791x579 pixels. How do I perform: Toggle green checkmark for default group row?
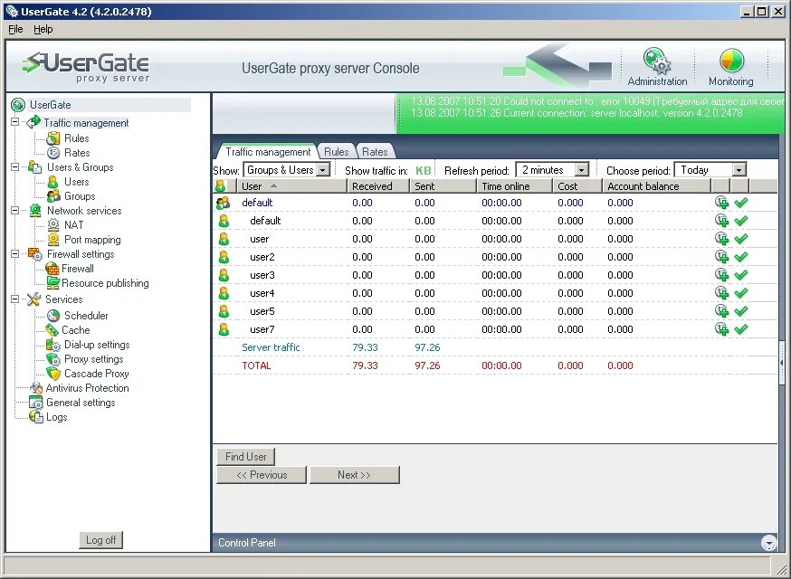[740, 203]
